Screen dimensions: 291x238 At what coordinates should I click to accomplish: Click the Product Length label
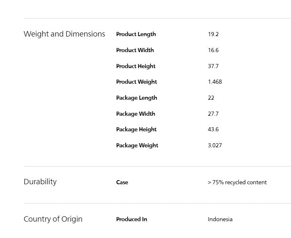(x=136, y=34)
